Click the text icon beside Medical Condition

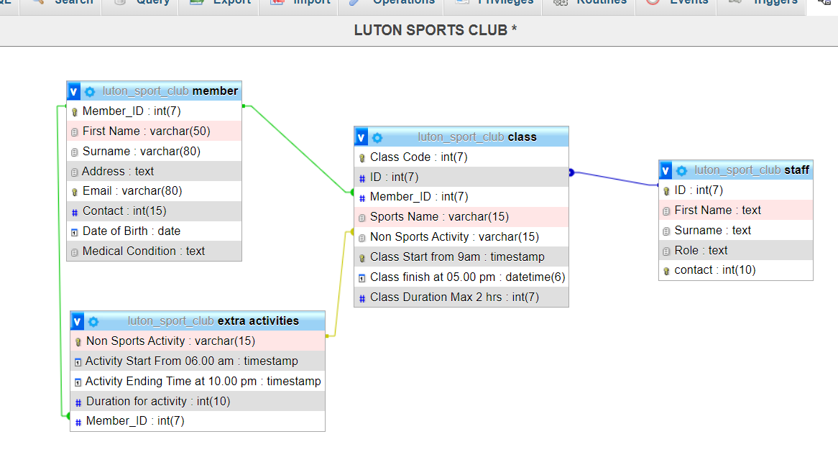pyautogui.click(x=75, y=252)
